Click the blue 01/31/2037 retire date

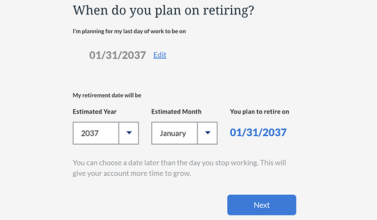click(x=258, y=132)
